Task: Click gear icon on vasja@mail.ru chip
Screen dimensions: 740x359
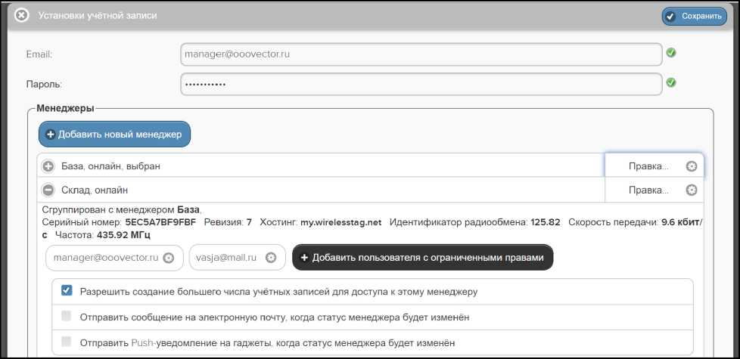Action: click(x=270, y=258)
